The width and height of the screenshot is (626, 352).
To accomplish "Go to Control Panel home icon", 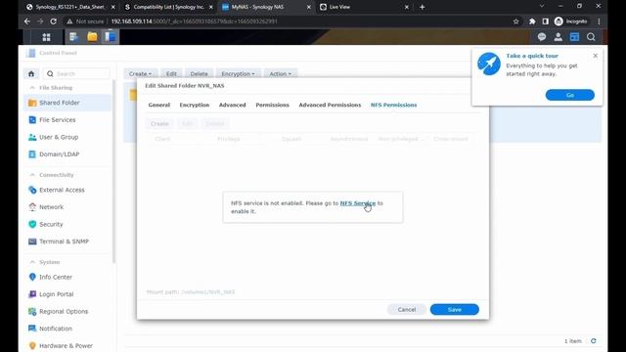I will tap(31, 74).
